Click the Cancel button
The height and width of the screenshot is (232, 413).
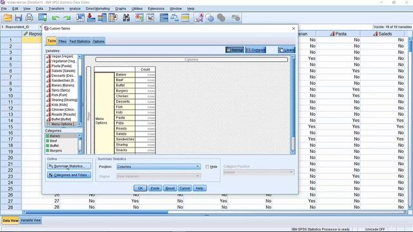tap(185, 188)
